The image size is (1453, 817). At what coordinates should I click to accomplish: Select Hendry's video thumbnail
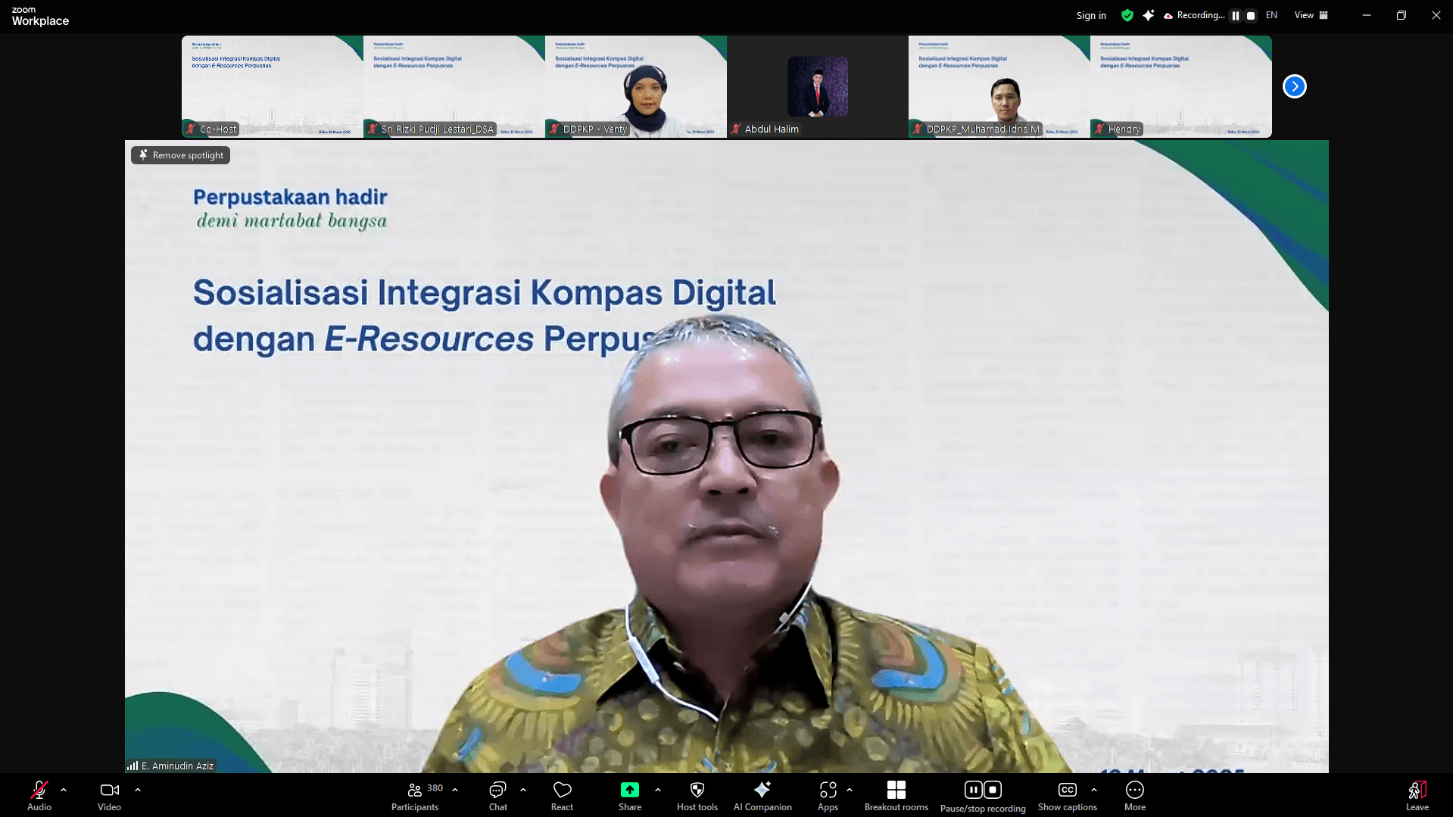[1180, 86]
